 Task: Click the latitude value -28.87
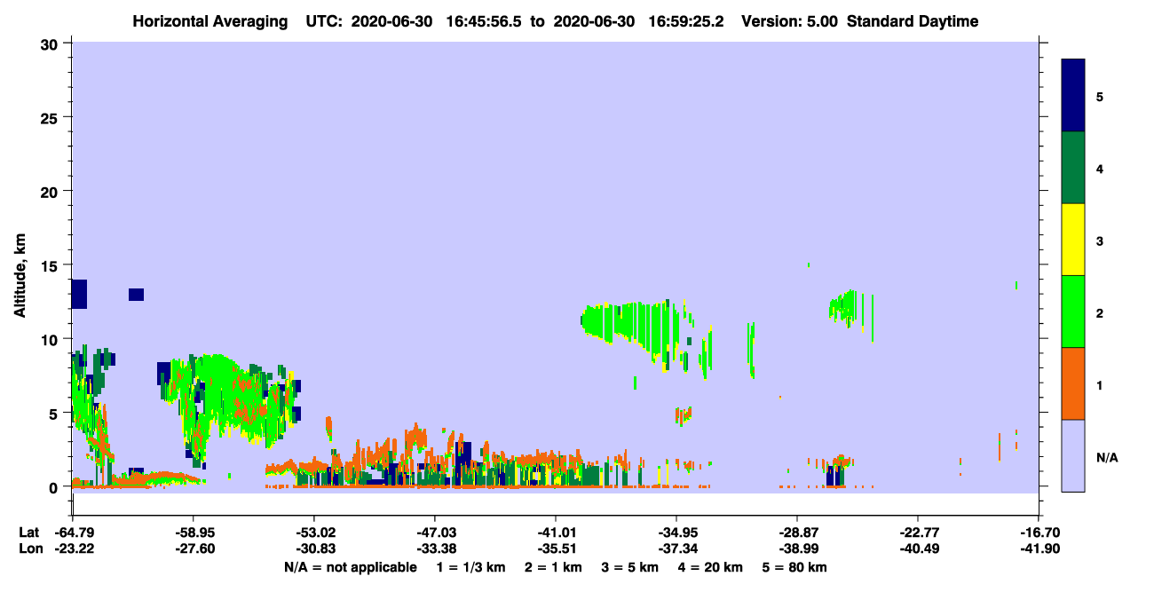797,533
